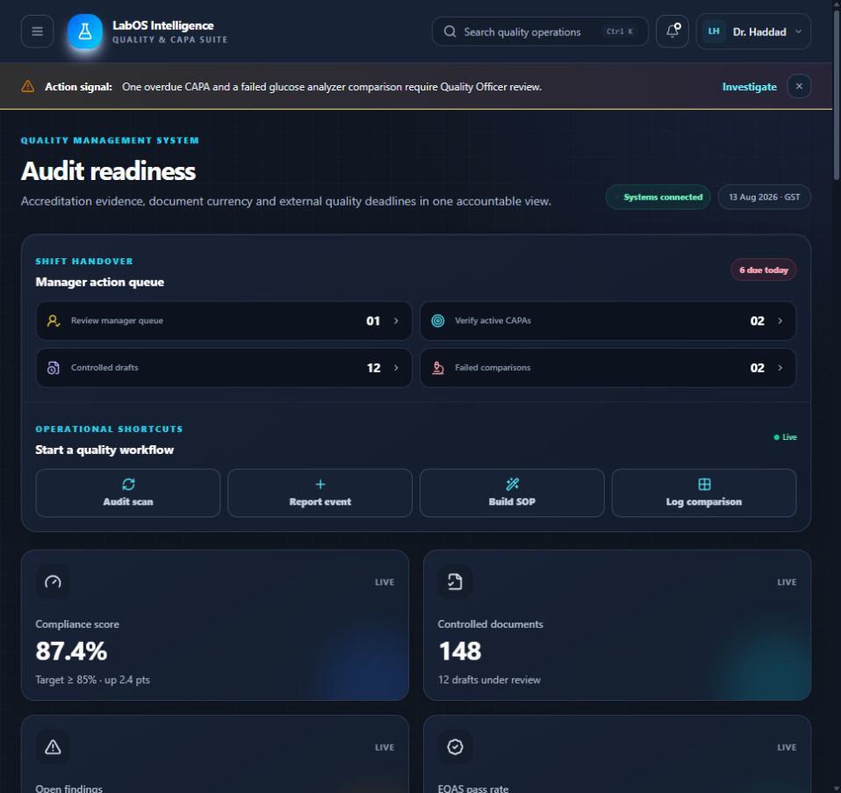Click the Live indicator in Operational shortcuts
This screenshot has width=841, height=793.
(785, 437)
